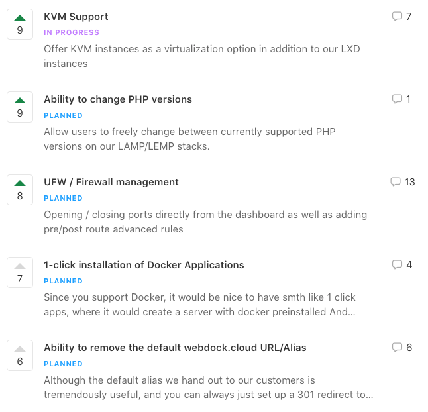Open the KVM Support post title
428x412 pixels.
[76, 17]
